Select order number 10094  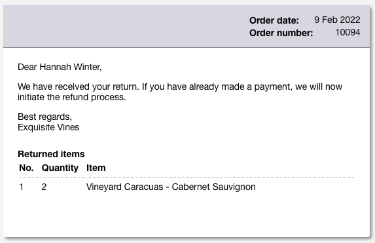pos(348,32)
